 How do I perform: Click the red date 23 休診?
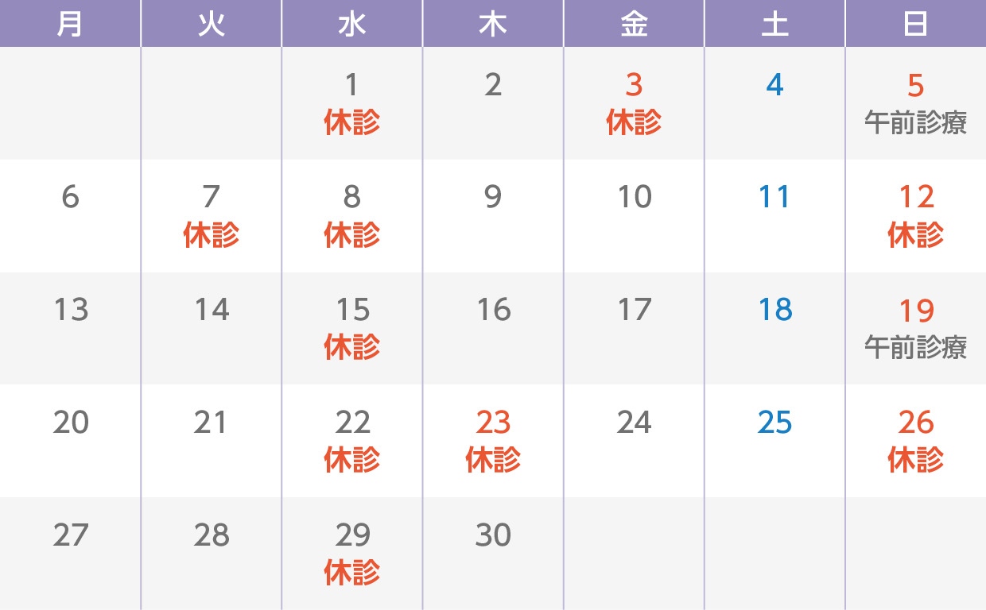493,441
